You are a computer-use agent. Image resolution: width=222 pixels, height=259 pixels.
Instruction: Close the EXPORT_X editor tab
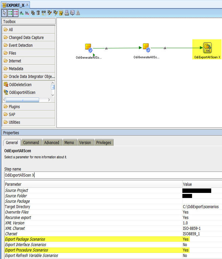click(x=27, y=5)
